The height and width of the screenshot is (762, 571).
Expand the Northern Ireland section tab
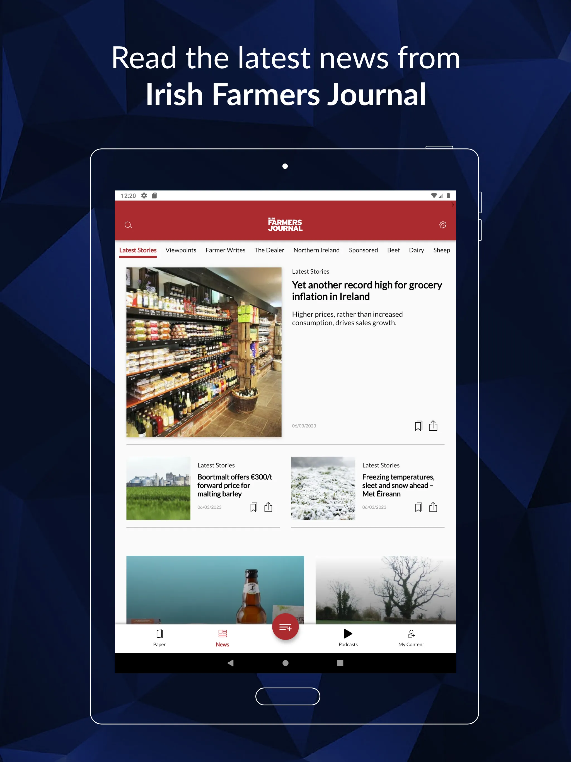(316, 250)
